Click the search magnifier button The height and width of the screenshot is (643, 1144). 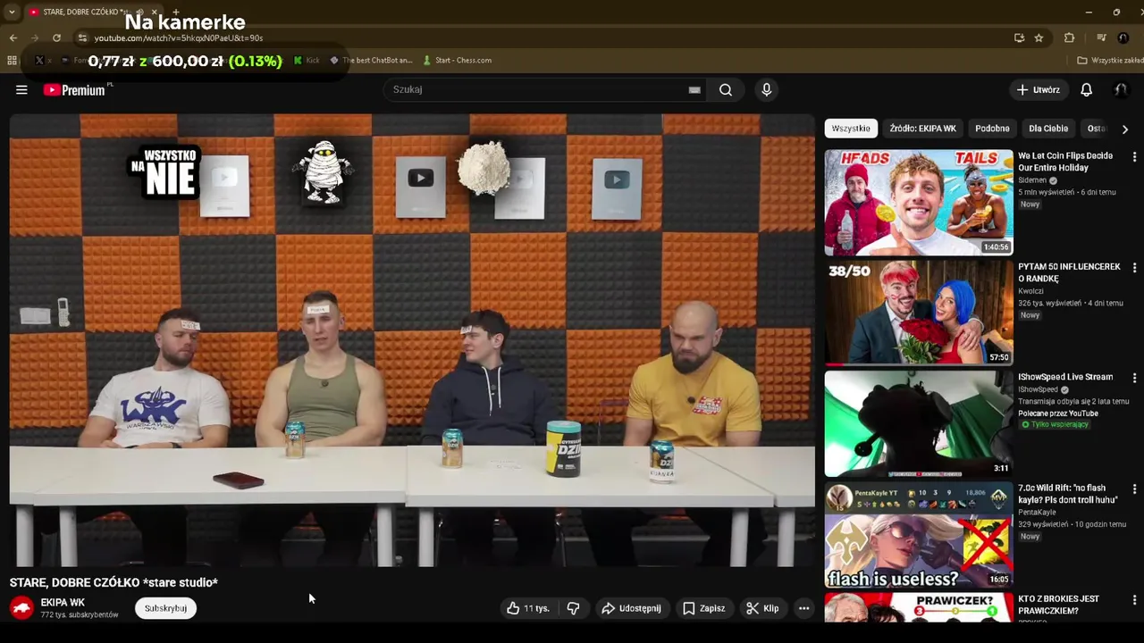pos(726,89)
